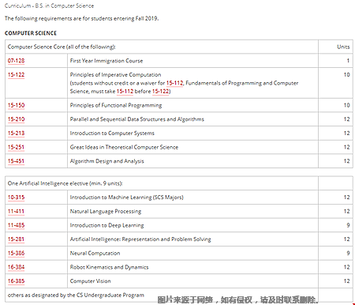Click units value 1 in 07-128 row
The width and height of the screenshot is (355, 305).
click(x=348, y=61)
